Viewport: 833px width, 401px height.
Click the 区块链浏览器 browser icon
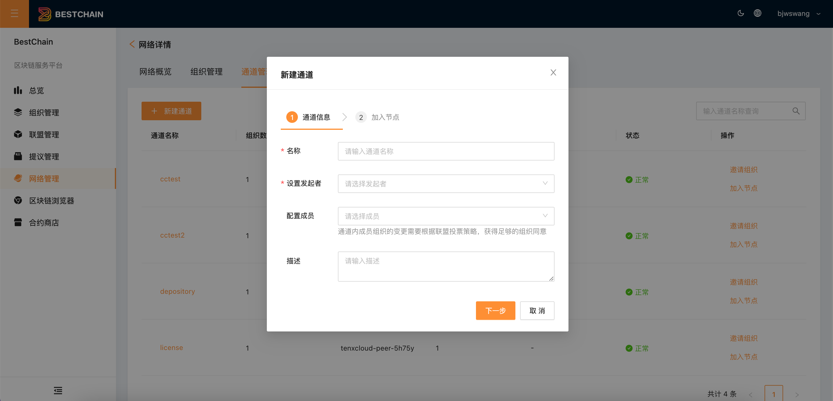pyautogui.click(x=18, y=200)
